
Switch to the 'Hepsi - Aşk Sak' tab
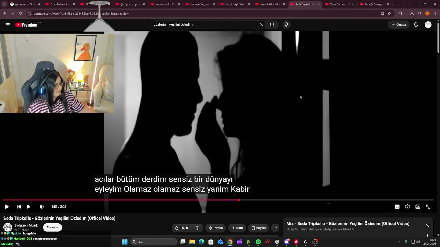pos(235,4)
